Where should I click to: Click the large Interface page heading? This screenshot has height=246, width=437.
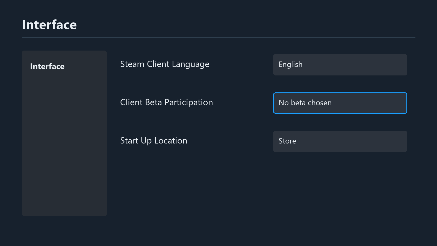point(49,25)
